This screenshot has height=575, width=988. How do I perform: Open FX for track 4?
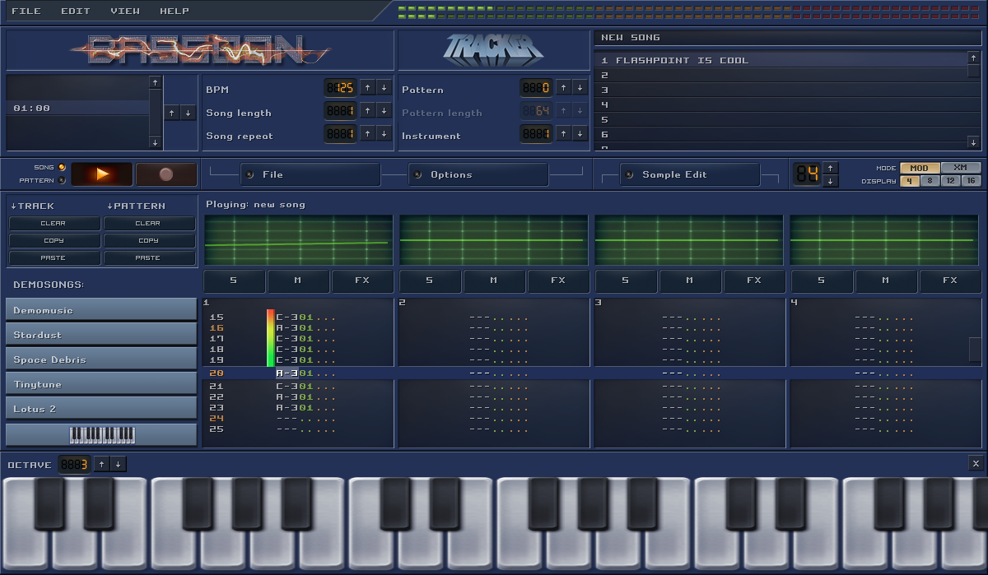(950, 281)
